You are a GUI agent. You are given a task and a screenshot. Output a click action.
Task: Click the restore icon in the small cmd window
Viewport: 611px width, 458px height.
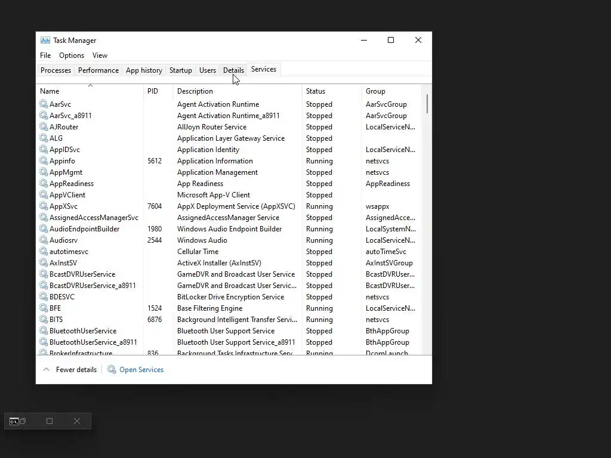pos(23,421)
